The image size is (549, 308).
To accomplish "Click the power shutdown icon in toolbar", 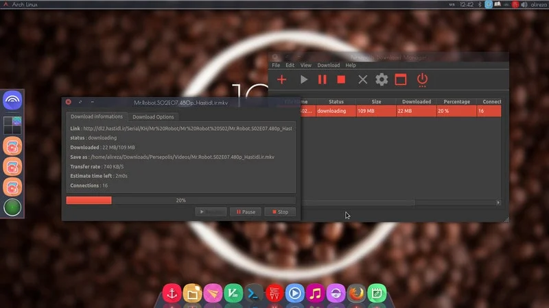I will click(x=422, y=79).
